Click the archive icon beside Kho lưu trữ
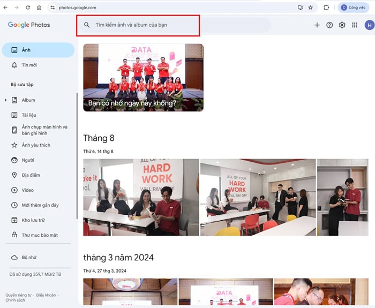The height and width of the screenshot is (308, 375). tap(14, 220)
